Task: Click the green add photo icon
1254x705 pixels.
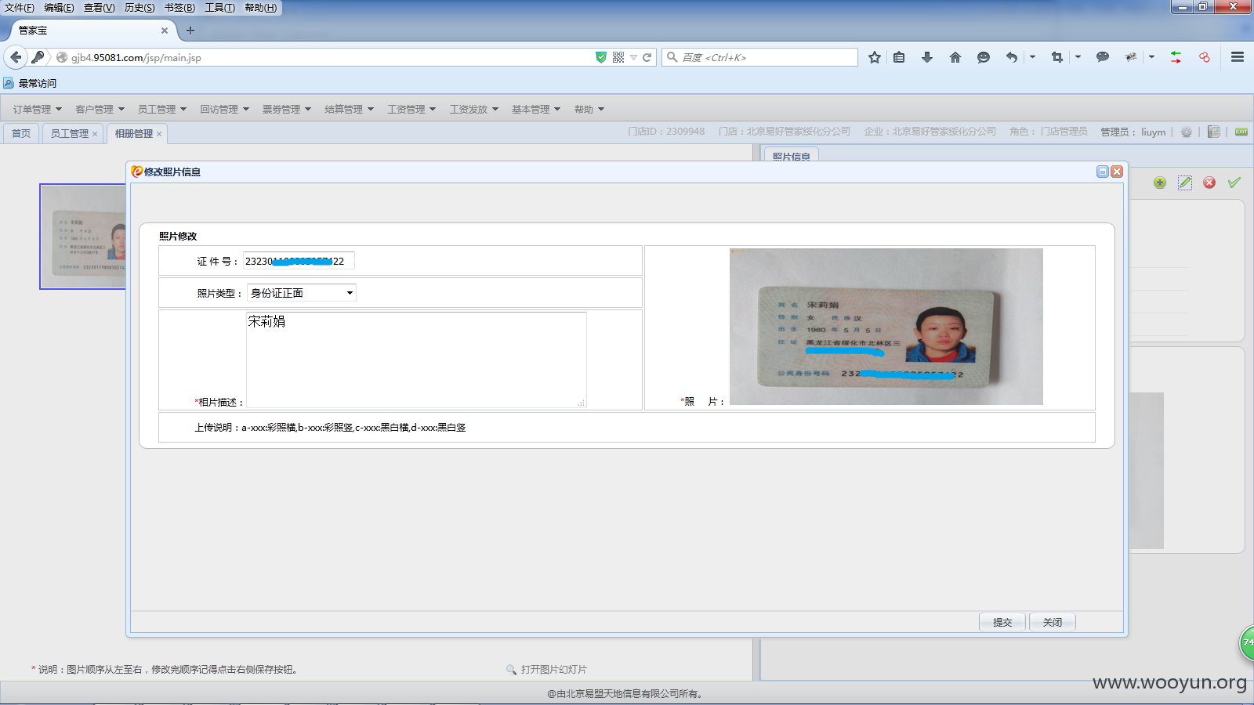Action: (1160, 183)
